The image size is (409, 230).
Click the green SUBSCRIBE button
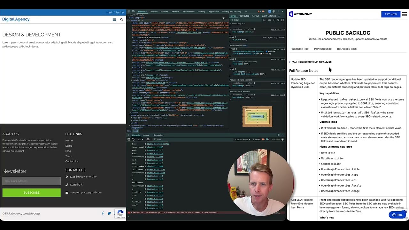31,193
